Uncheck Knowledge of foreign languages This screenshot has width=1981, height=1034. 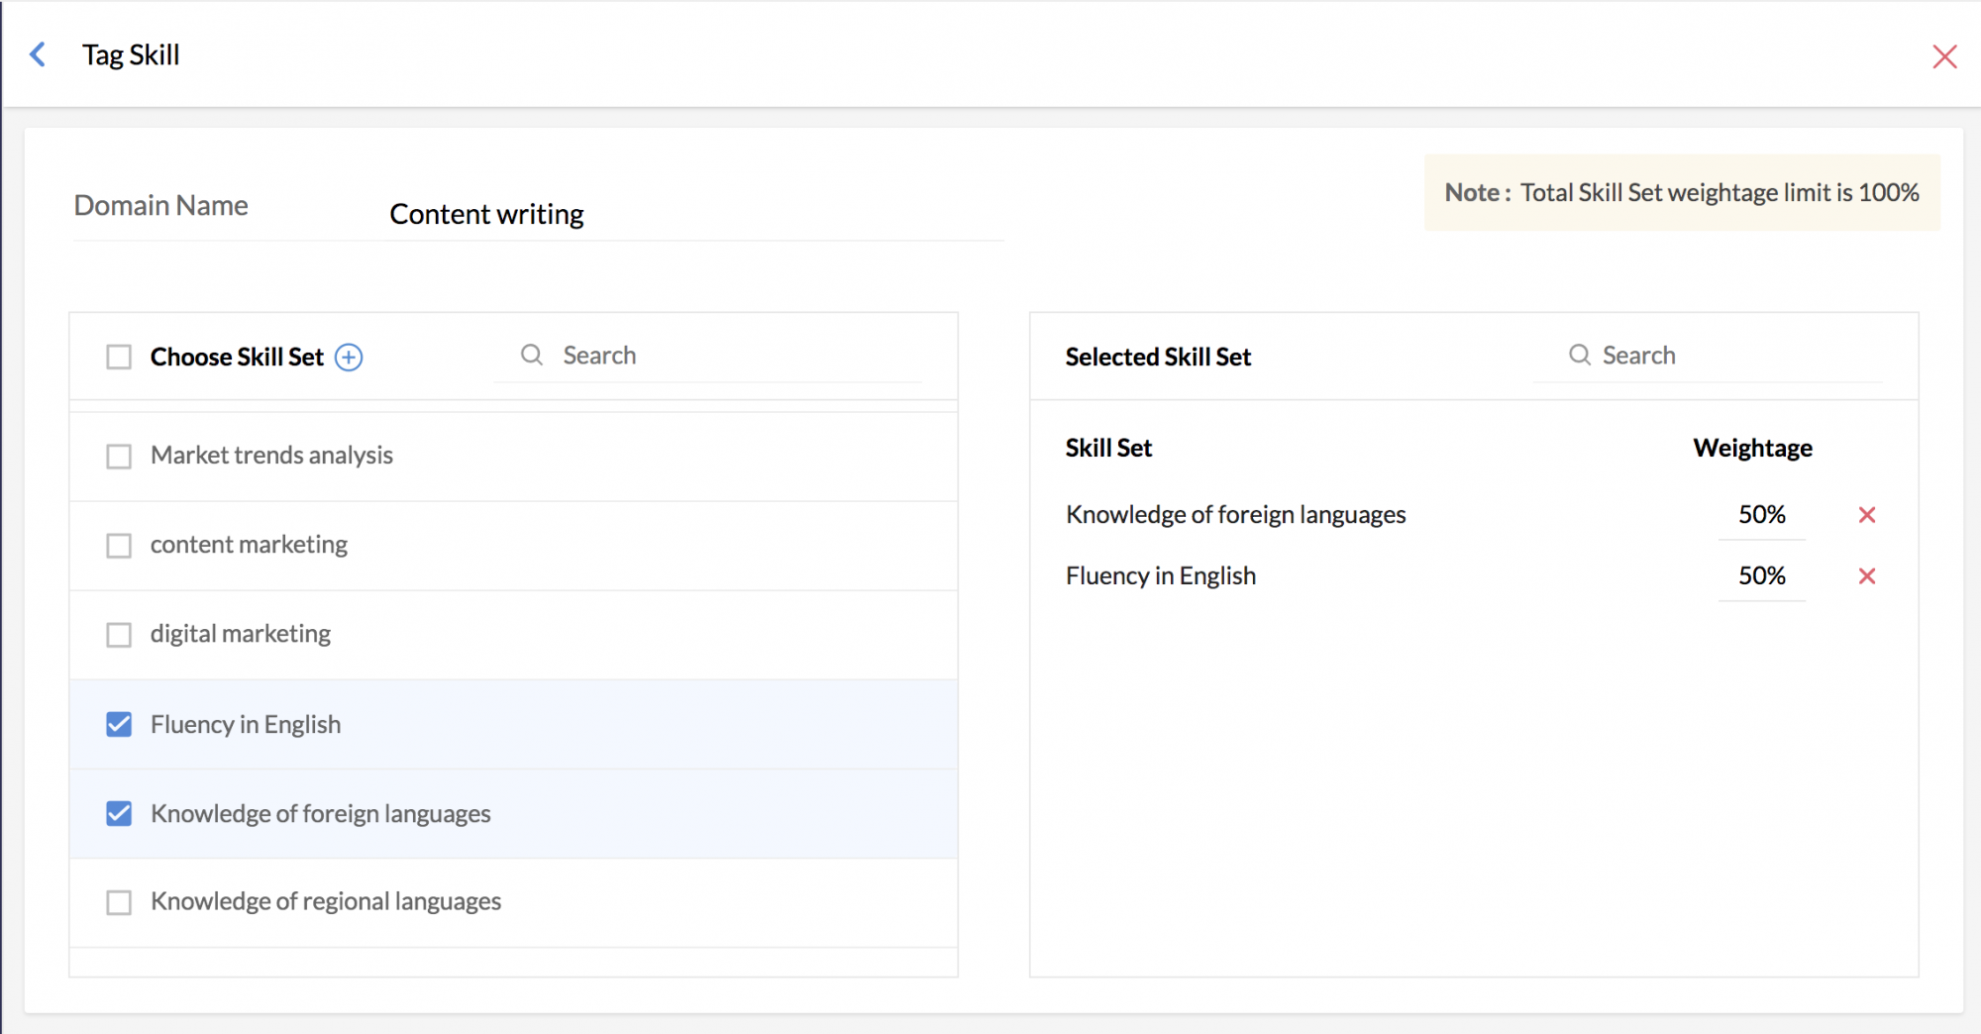(119, 814)
